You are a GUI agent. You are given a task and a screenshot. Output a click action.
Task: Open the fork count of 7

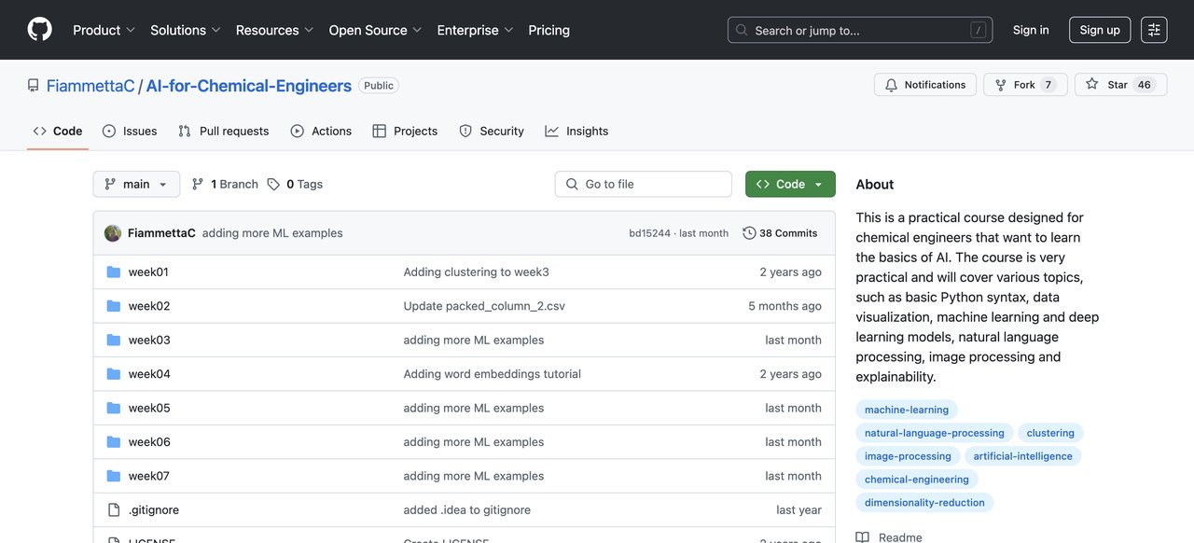point(1048,85)
